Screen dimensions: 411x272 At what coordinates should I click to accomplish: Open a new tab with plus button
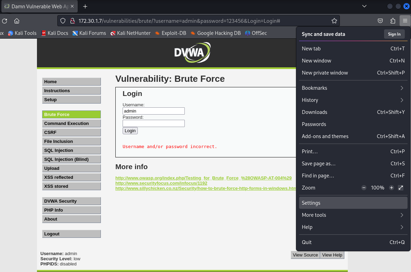tap(85, 6)
